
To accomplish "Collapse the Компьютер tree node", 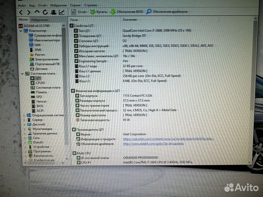I will (x=20, y=31).
